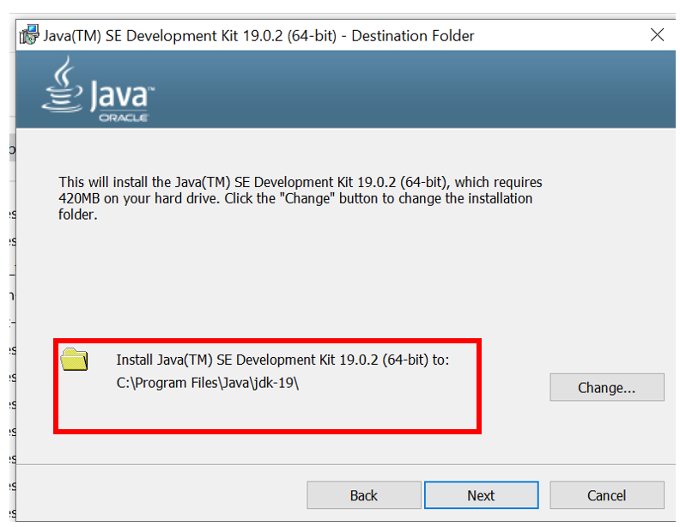The image size is (680, 527).
Task: Click the 'Install Java(TM) SE Development Kit 19.0.2 (64-bit) to:' label
Action: click(x=282, y=360)
